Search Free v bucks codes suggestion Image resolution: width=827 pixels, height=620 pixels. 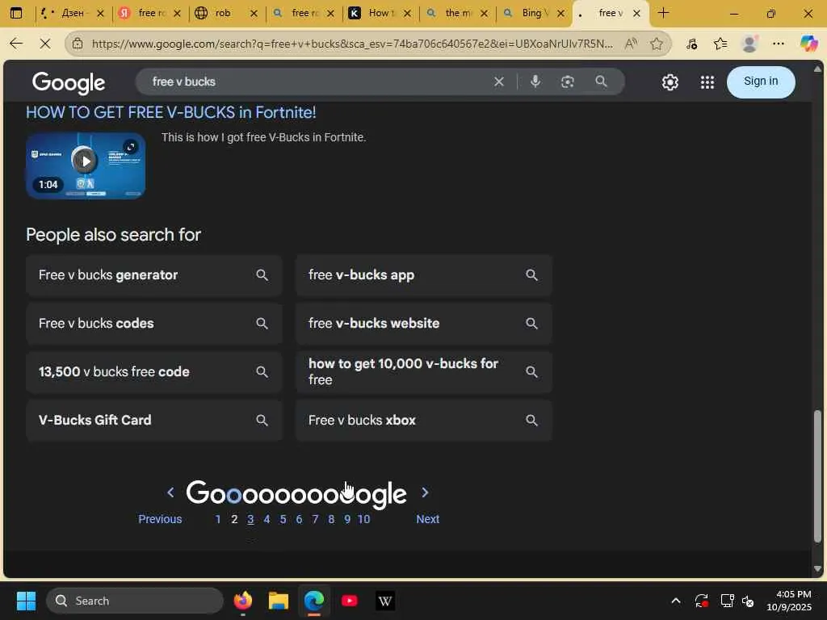point(154,323)
